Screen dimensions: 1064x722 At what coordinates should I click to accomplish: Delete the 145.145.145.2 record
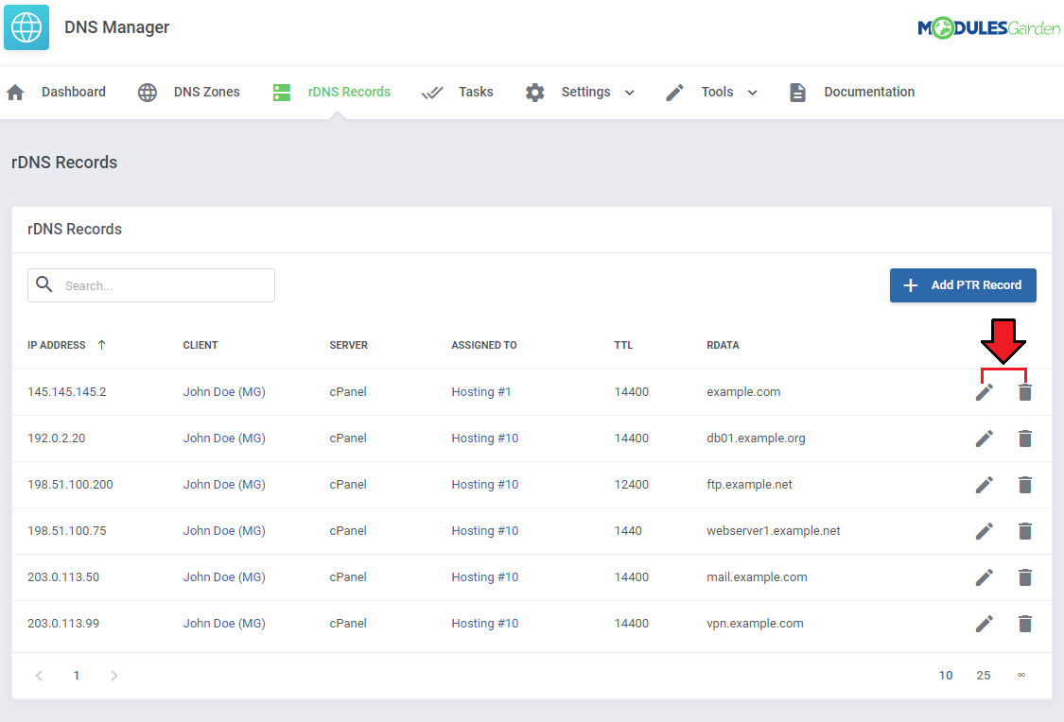[1025, 392]
